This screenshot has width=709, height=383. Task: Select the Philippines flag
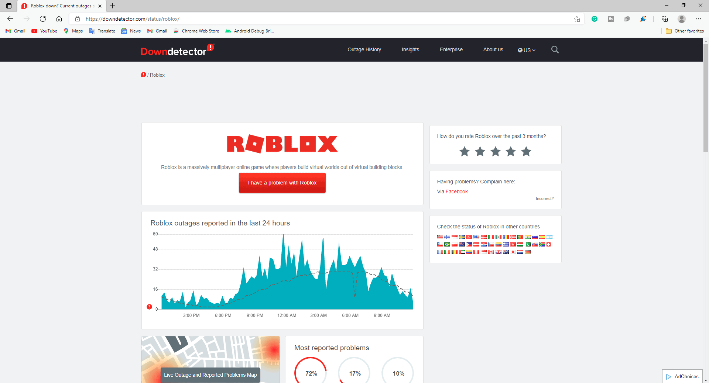pos(469,244)
